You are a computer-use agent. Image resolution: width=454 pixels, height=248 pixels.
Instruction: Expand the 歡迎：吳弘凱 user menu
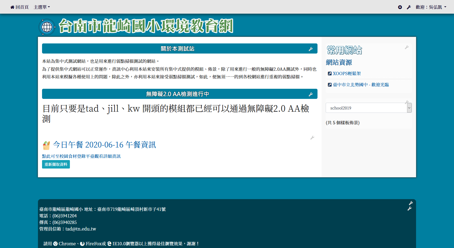(x=431, y=7)
